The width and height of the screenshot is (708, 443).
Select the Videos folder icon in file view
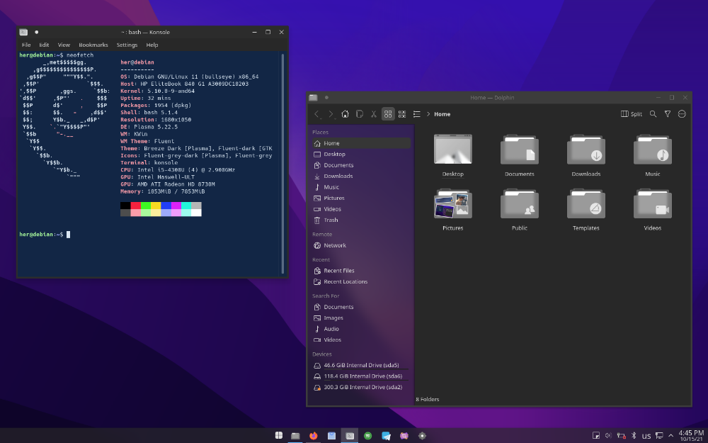tap(653, 203)
